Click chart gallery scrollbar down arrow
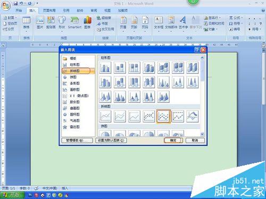This screenshot has width=266, height=199. (202, 134)
